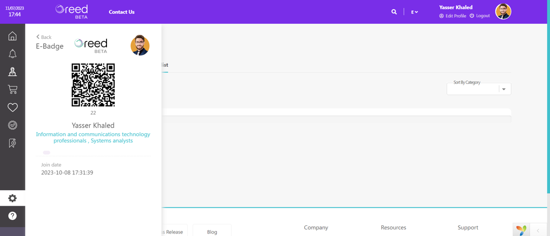
Task: Click the join date value 2023-10-08 17:31:39
Action: click(67, 172)
